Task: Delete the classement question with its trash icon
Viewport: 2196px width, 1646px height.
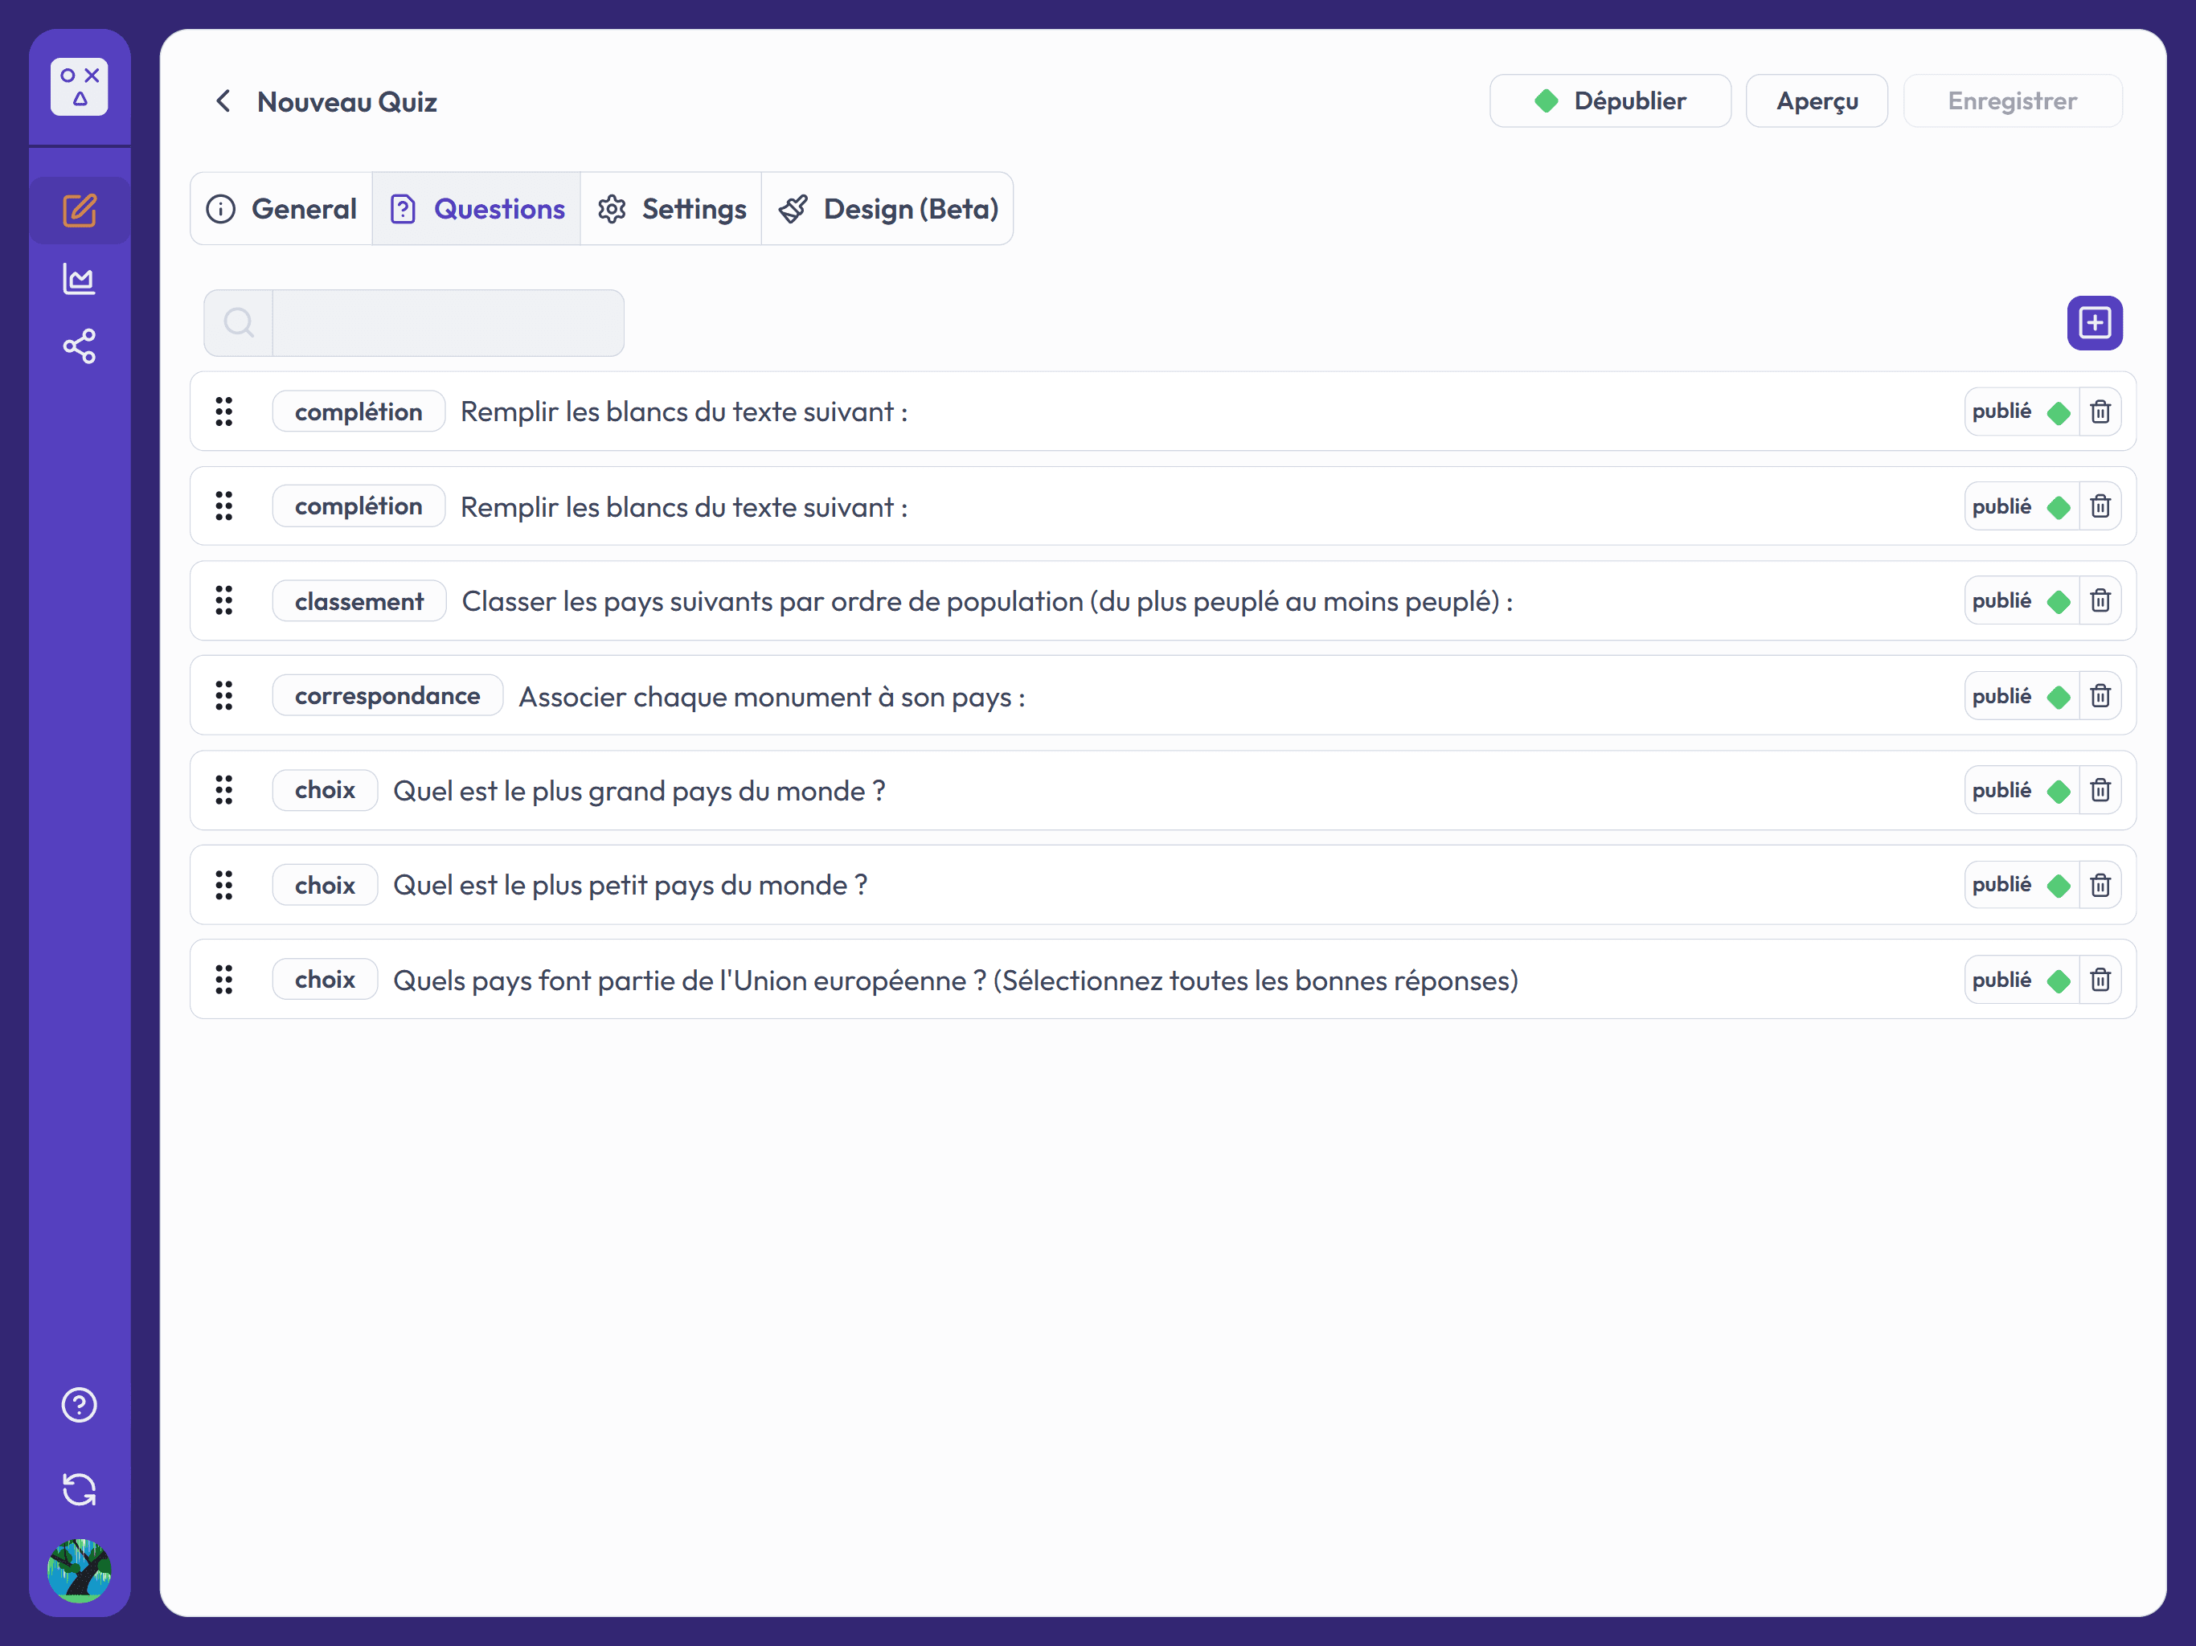Action: click(x=2100, y=600)
